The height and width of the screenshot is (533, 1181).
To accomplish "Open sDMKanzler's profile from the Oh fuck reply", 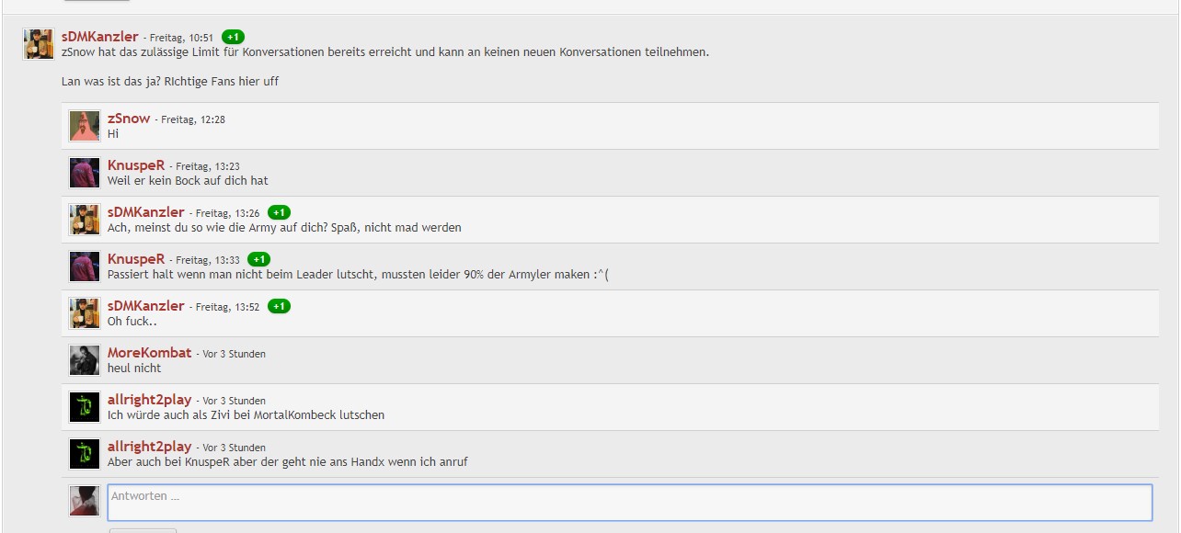I will tap(146, 306).
